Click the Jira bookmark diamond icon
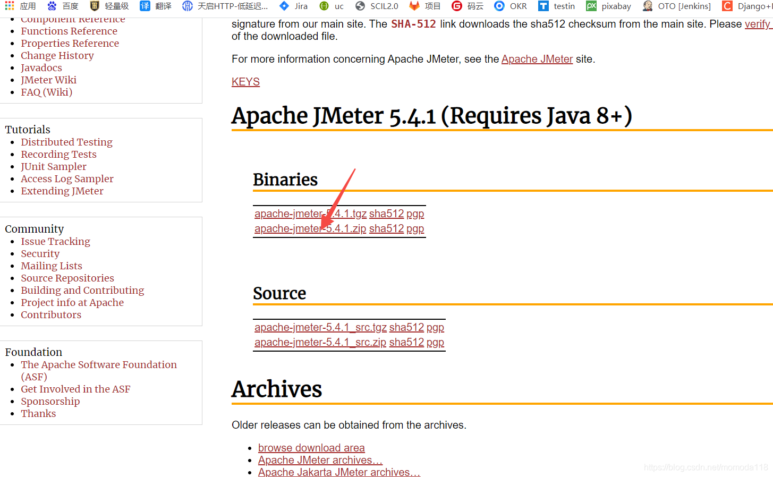 click(284, 6)
